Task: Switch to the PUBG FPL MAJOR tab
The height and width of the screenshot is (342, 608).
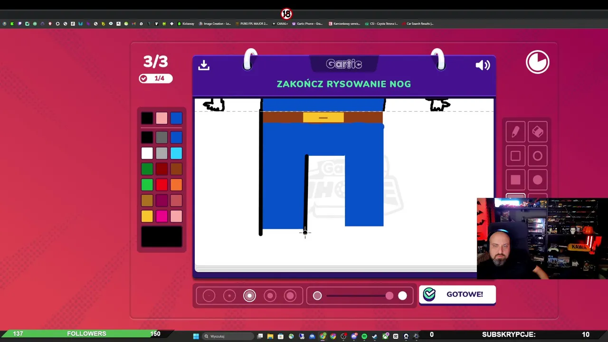Action: point(252,24)
